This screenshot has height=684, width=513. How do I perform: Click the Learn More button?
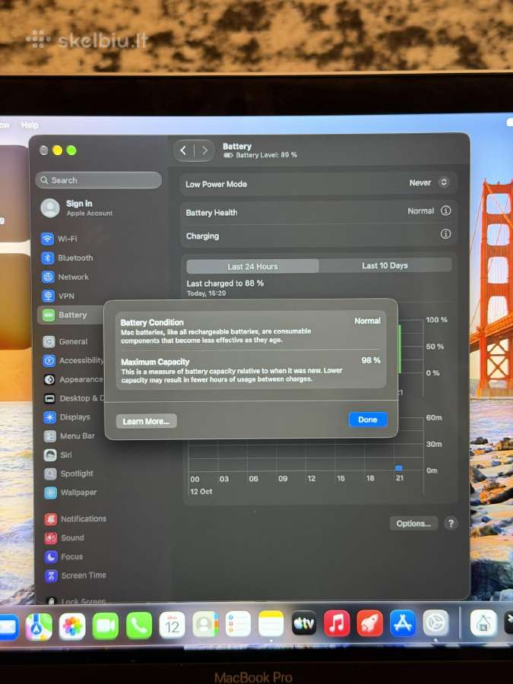point(146,421)
